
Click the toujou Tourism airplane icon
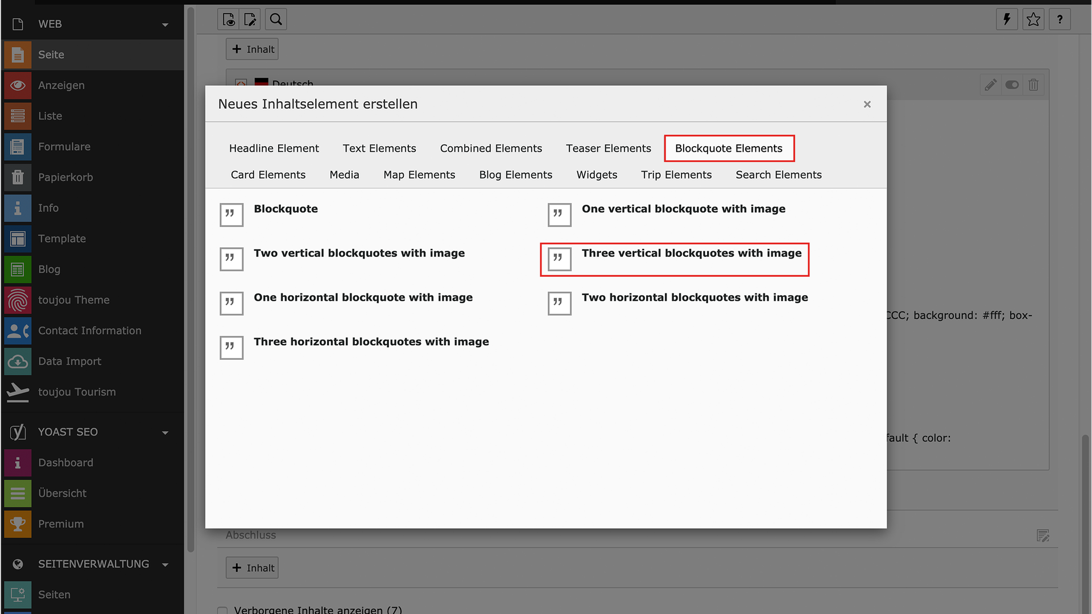(x=18, y=392)
